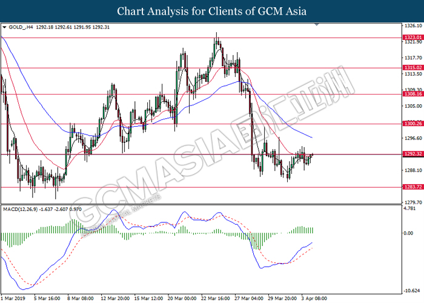424x303 pixels.
Task: Click the -10.624 MACD scale value
Action: pos(411,291)
